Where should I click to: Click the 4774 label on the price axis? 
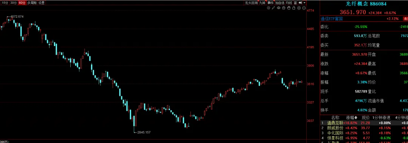point(311,11)
